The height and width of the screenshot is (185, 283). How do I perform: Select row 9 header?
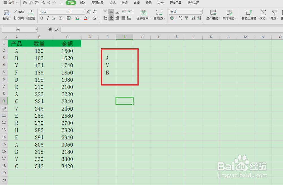coord(4,101)
